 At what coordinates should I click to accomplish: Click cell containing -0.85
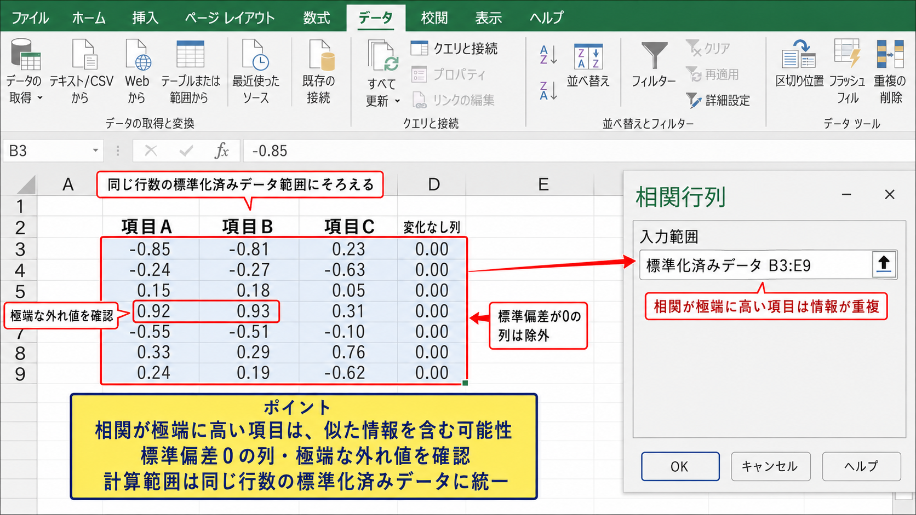[x=151, y=249]
